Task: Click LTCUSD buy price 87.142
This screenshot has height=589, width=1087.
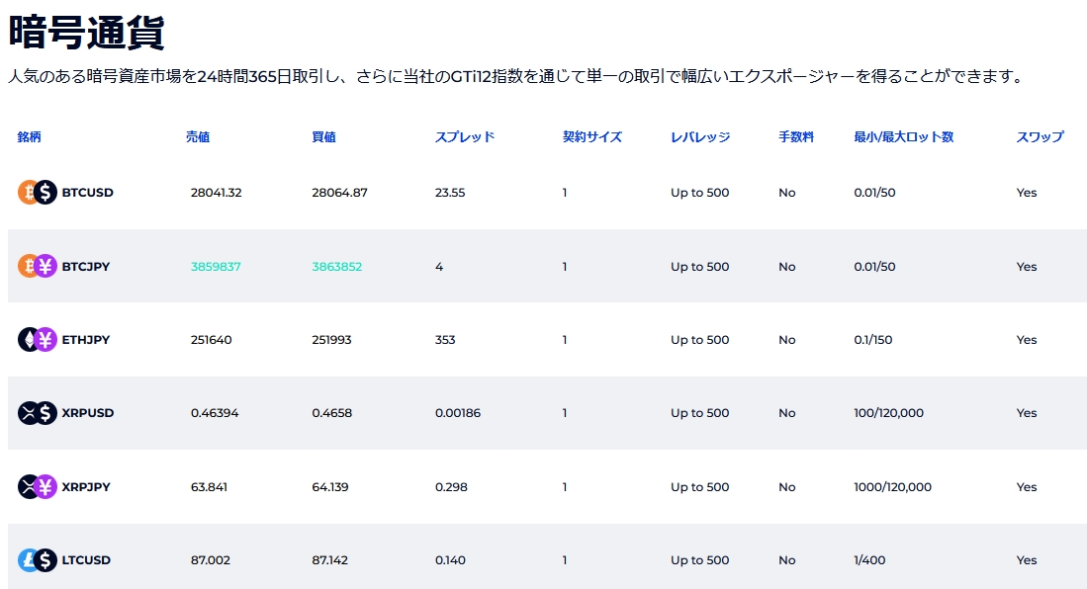Action: coord(330,560)
